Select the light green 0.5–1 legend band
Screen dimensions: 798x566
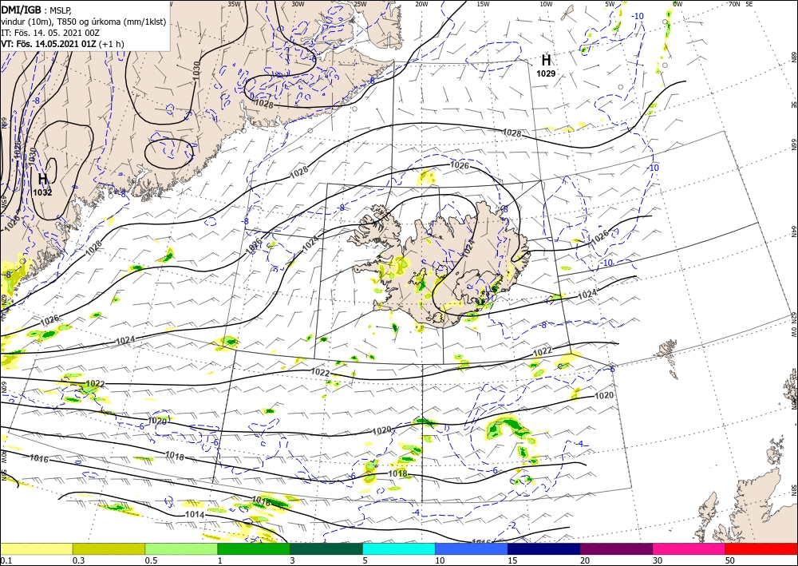click(181, 548)
